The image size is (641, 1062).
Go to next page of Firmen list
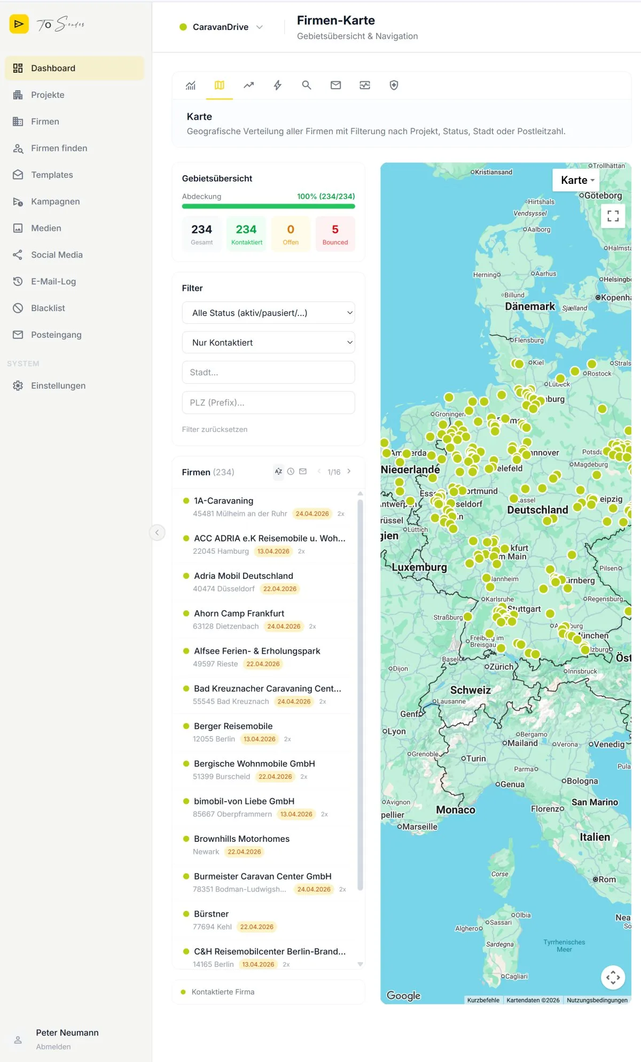click(349, 471)
